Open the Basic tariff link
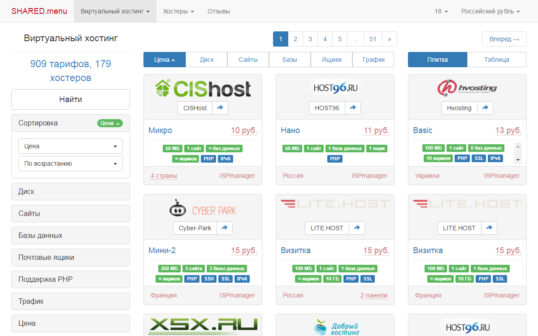Viewport: 538px width, 336px height. tap(423, 130)
